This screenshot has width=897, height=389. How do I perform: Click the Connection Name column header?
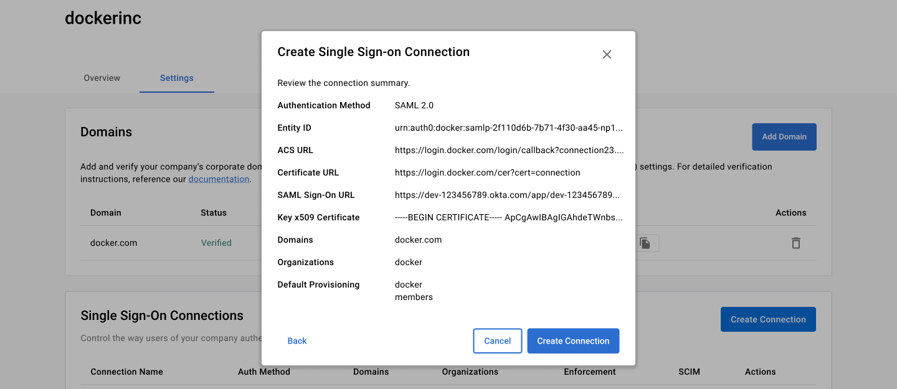[x=126, y=372]
